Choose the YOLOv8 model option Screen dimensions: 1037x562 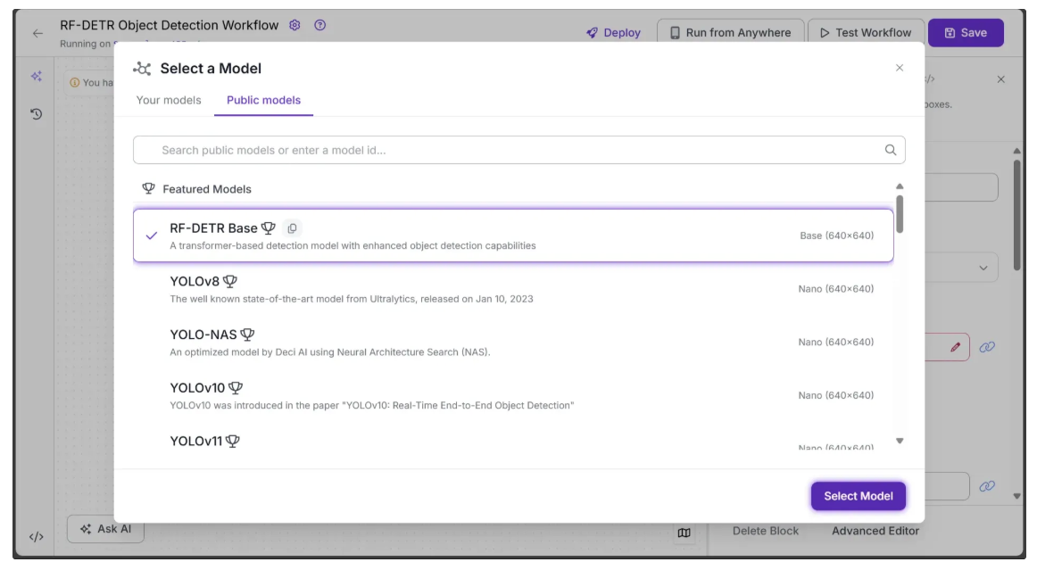coord(513,289)
